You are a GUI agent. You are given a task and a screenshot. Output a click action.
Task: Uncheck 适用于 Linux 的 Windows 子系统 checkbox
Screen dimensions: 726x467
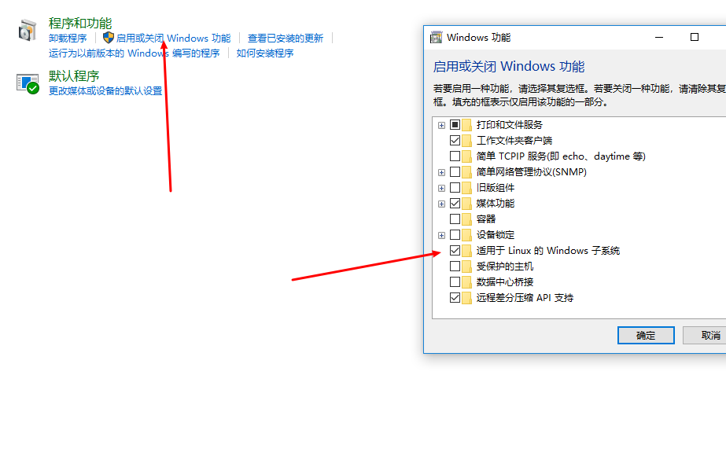[x=455, y=251]
